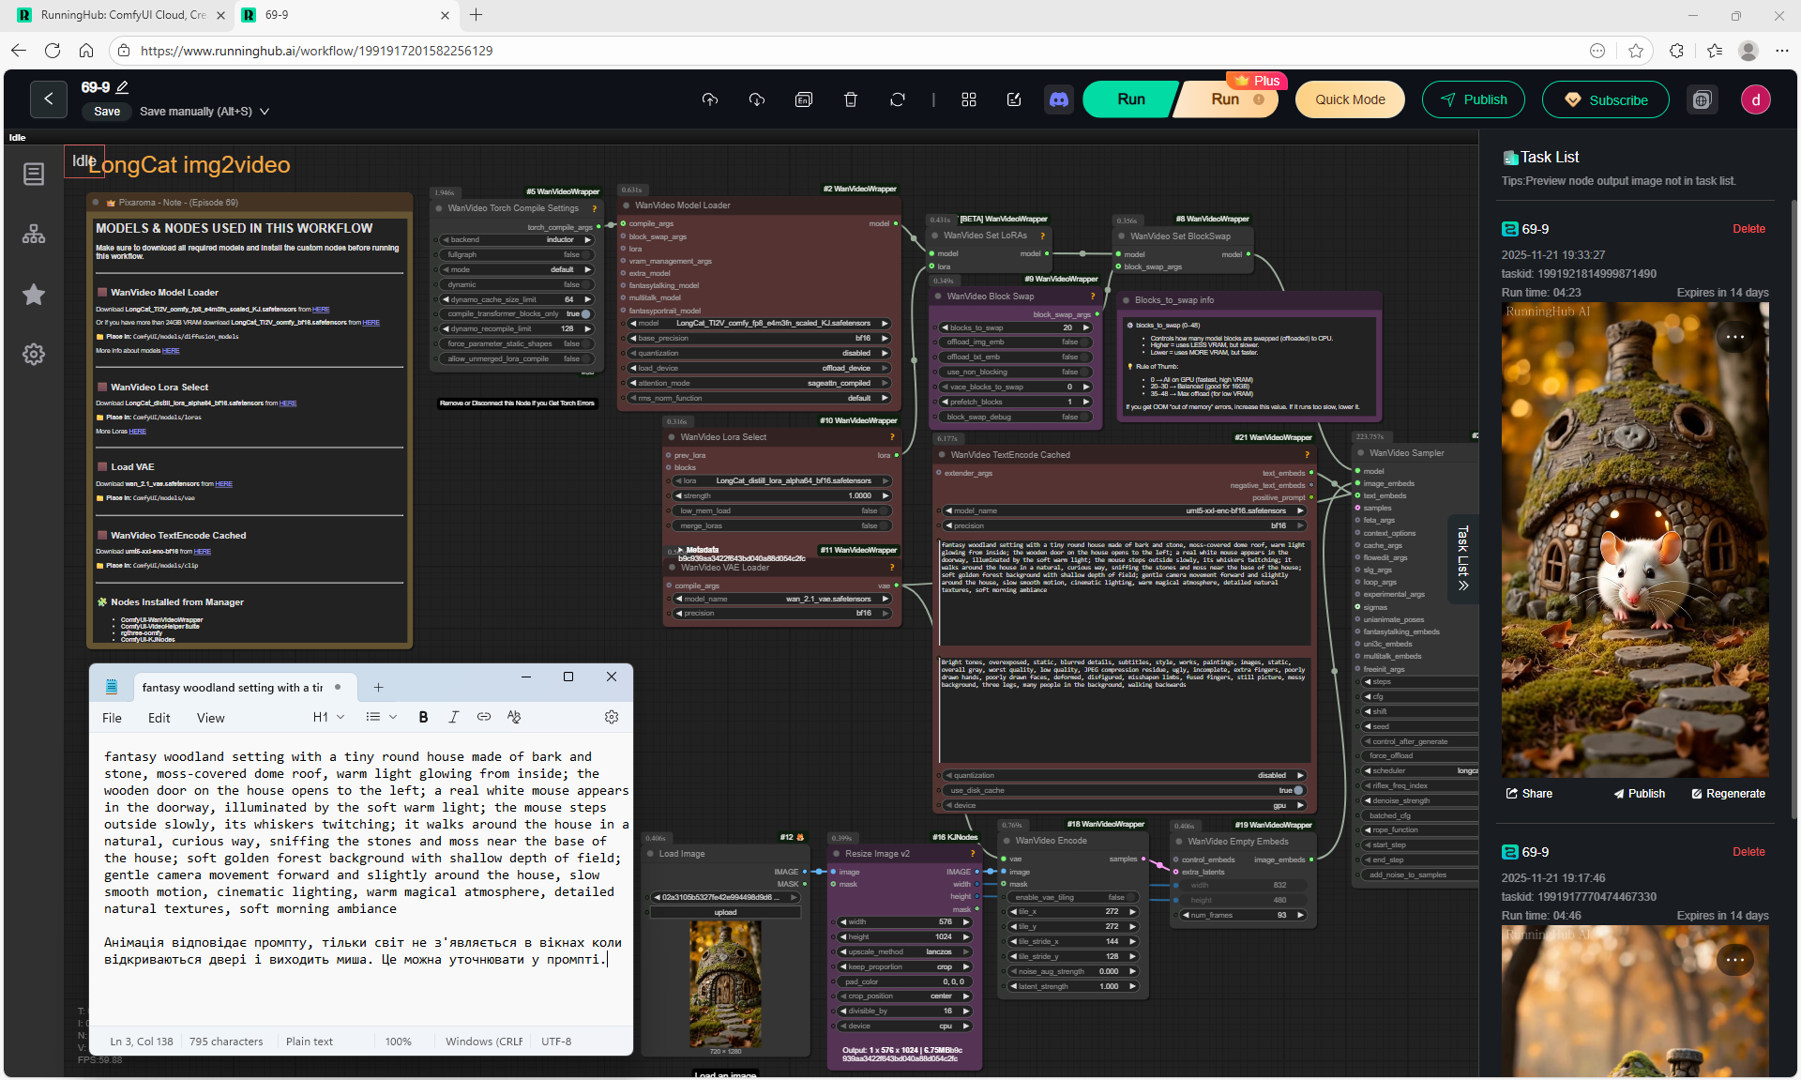1801x1080 pixels.
Task: Open Notepad Edit menu
Action: tap(159, 718)
